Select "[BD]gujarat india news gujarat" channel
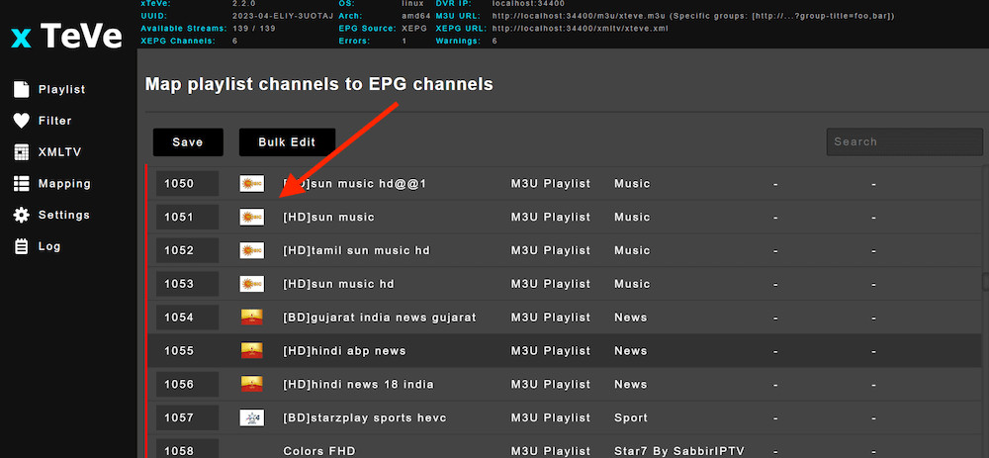 tap(380, 318)
